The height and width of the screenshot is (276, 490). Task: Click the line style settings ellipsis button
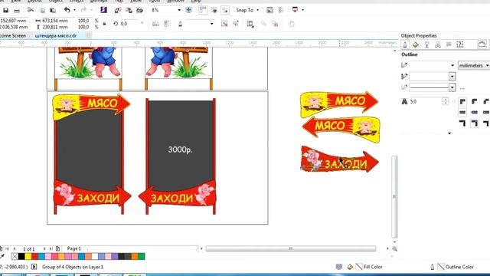click(x=462, y=88)
